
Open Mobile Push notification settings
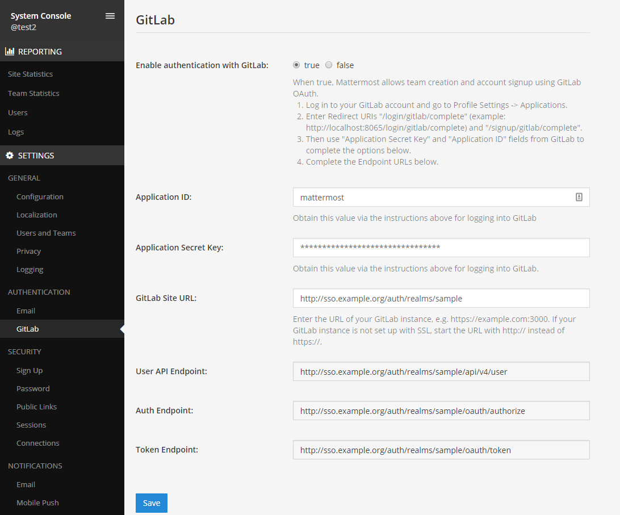pos(37,503)
